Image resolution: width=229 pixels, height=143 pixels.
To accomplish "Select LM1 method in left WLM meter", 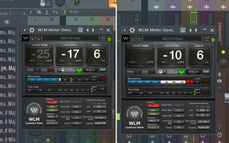I will click(x=52, y=106).
